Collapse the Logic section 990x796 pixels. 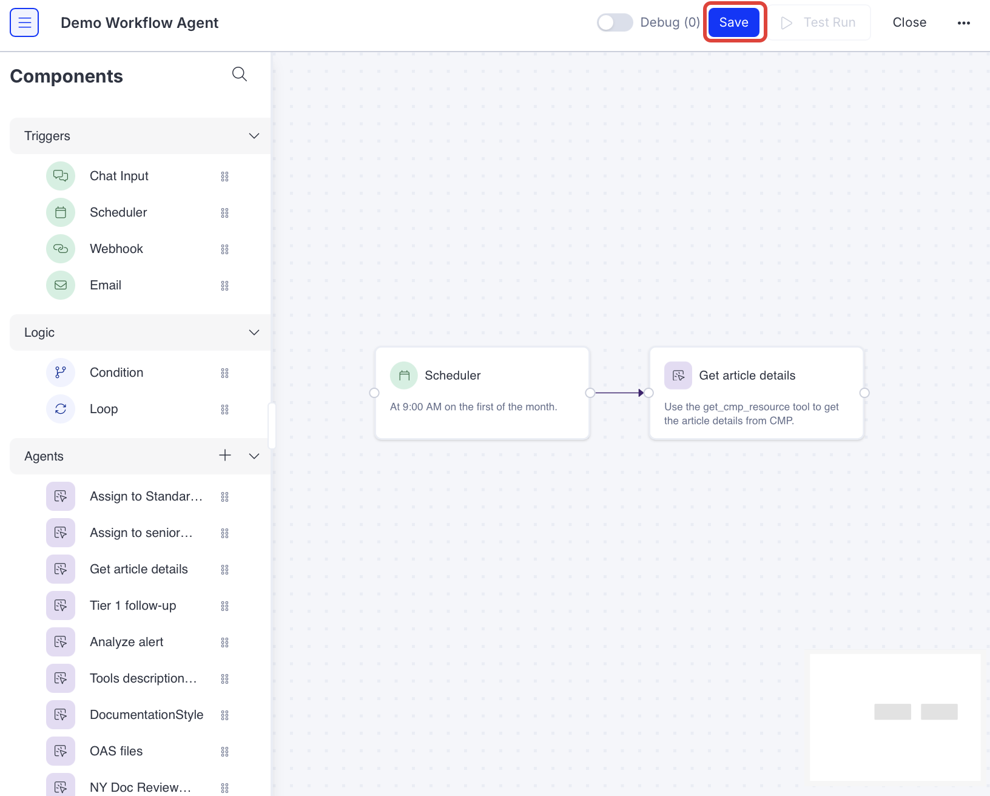(254, 332)
